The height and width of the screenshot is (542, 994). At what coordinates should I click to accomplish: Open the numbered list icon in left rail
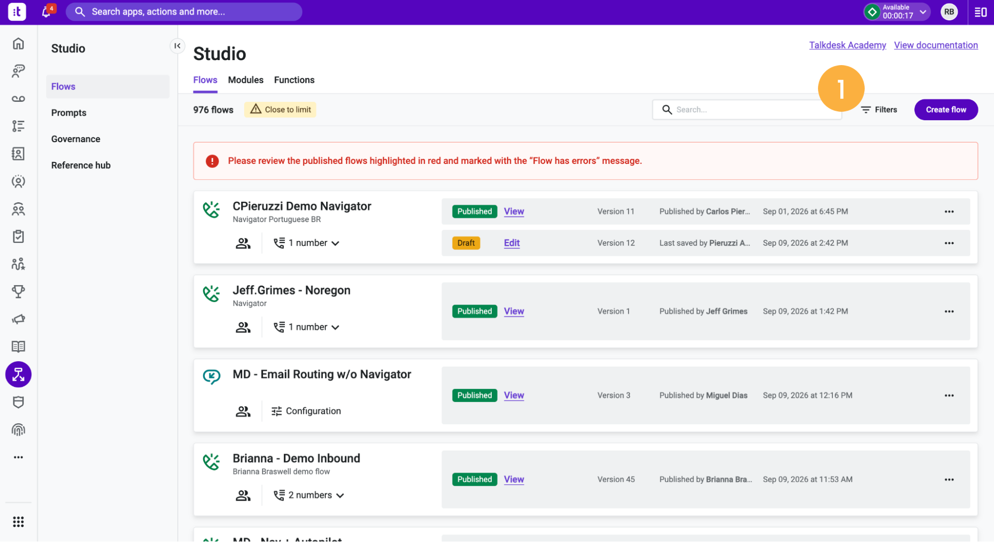[18, 126]
